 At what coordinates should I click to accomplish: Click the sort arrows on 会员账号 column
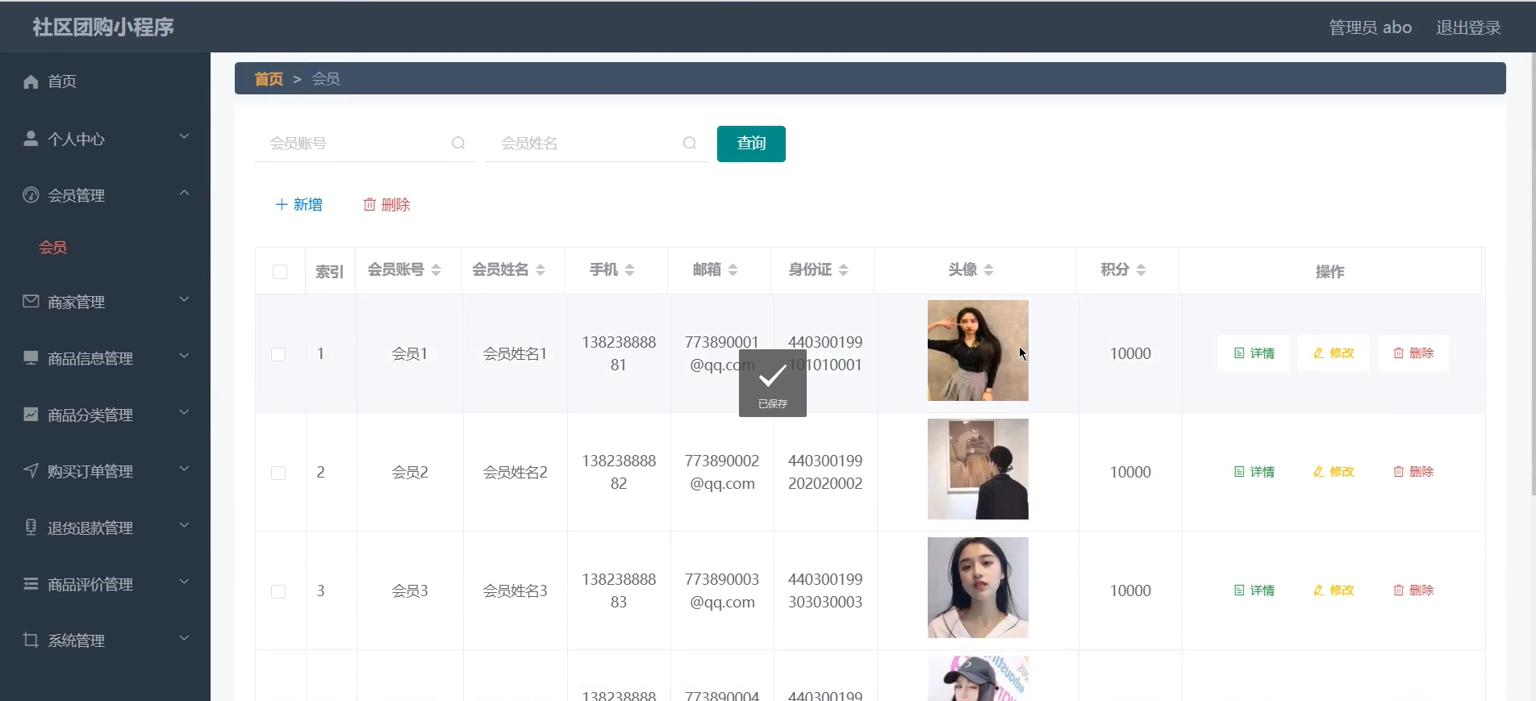pyautogui.click(x=436, y=270)
